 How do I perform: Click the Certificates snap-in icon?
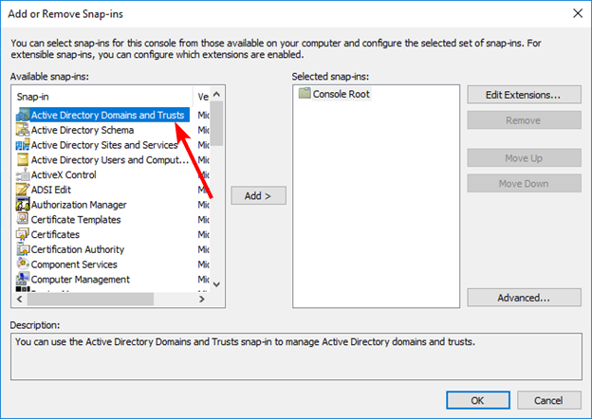point(22,234)
